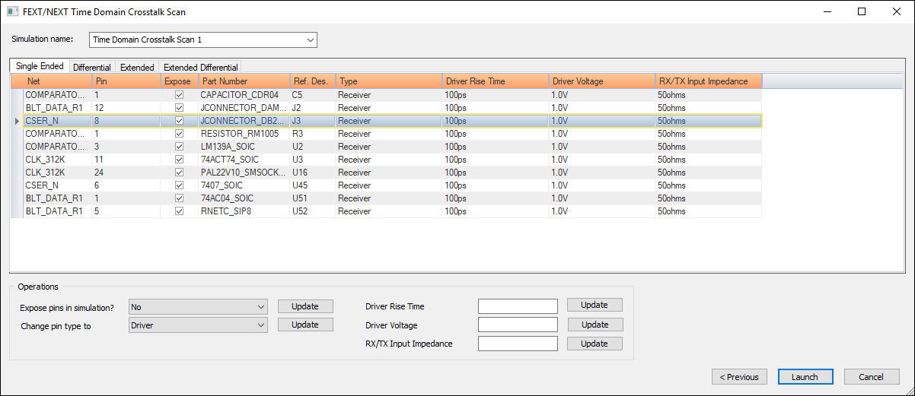The width and height of the screenshot is (915, 396).
Task: Sort by Driver Rise Time column header
Action: coord(496,81)
